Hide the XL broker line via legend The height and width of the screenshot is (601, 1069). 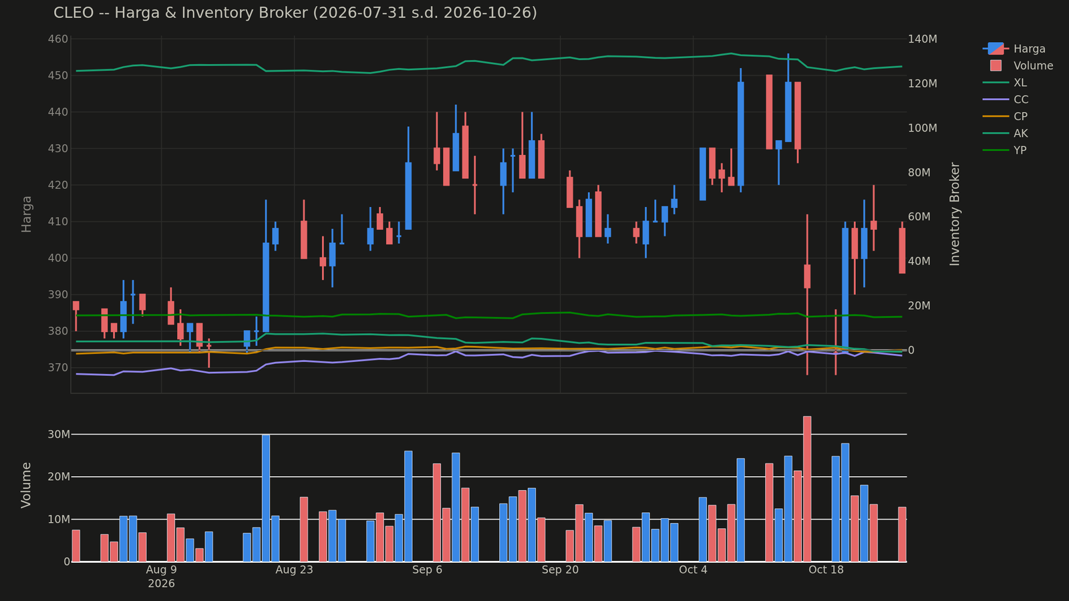coord(1005,83)
